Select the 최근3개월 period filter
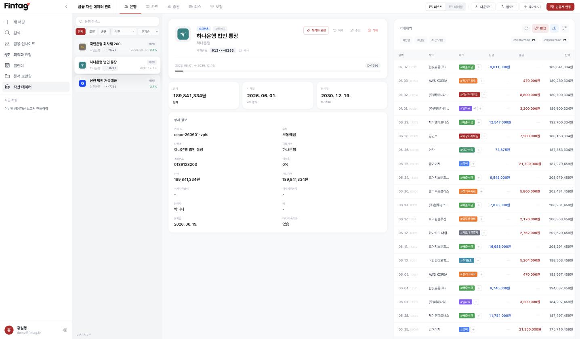This screenshot has width=580, height=339. coord(437,40)
